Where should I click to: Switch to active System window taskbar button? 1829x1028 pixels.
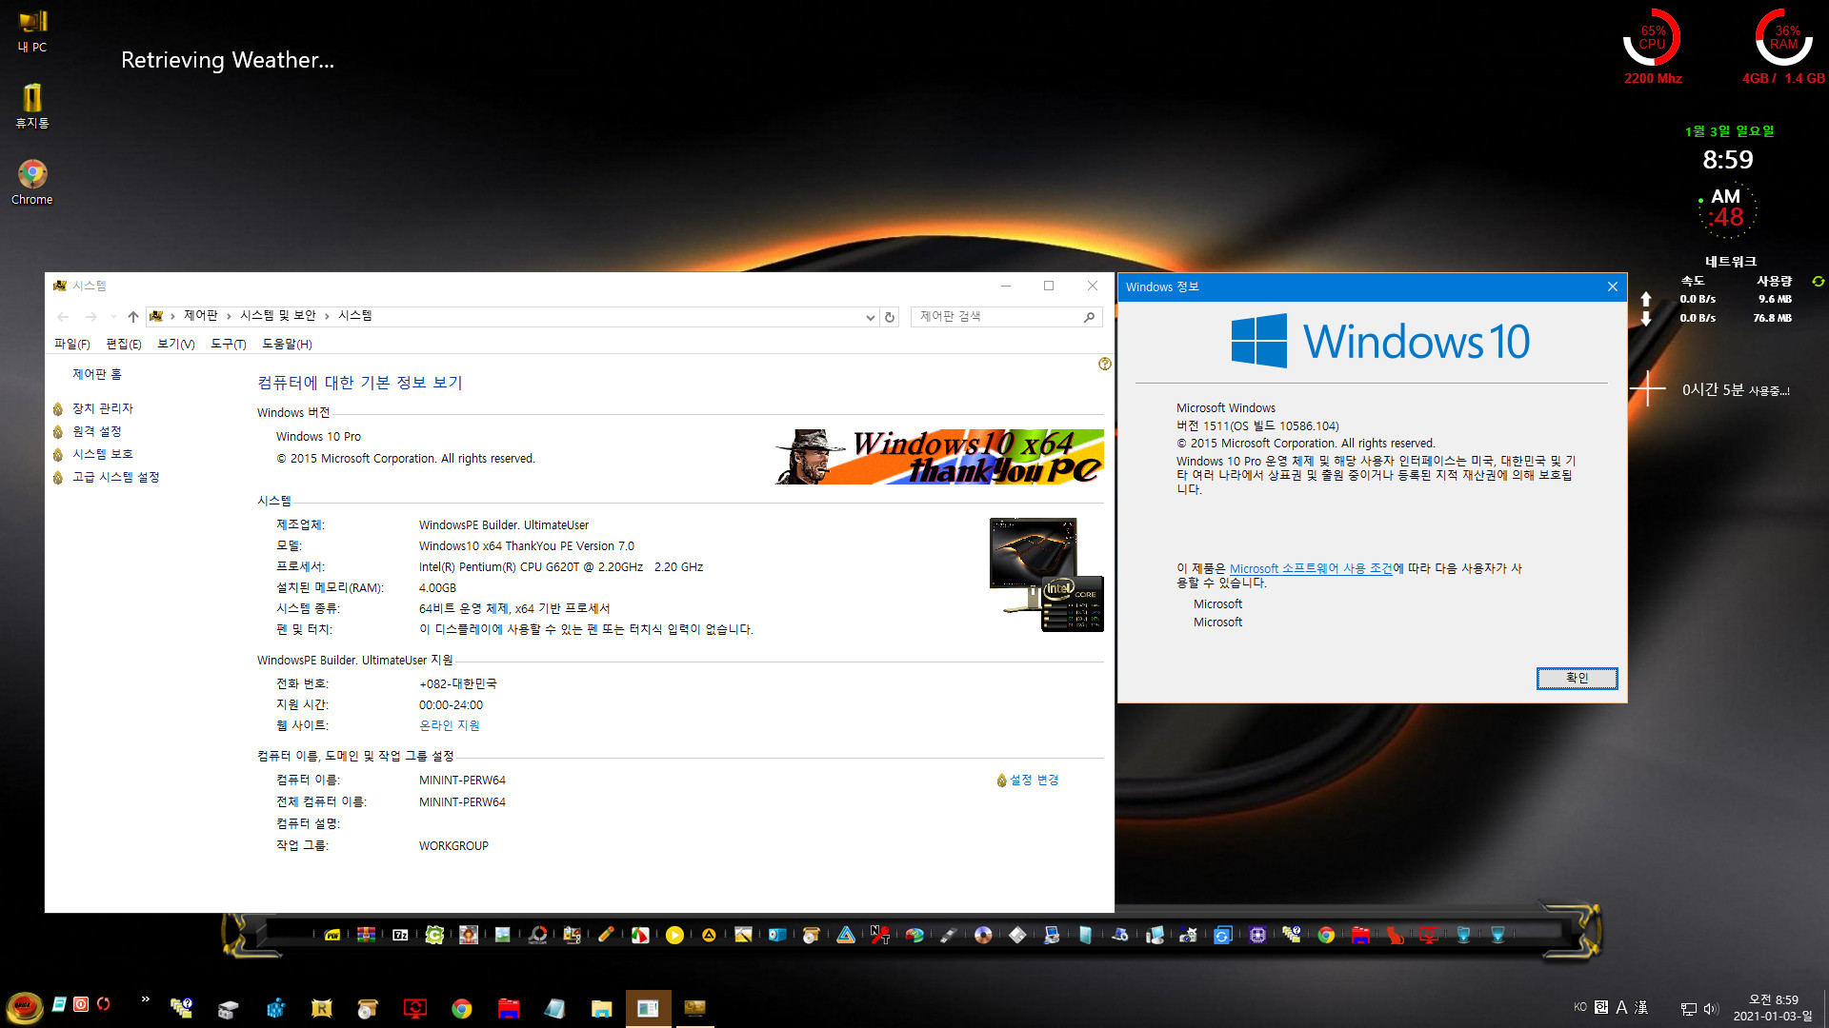coord(648,1008)
